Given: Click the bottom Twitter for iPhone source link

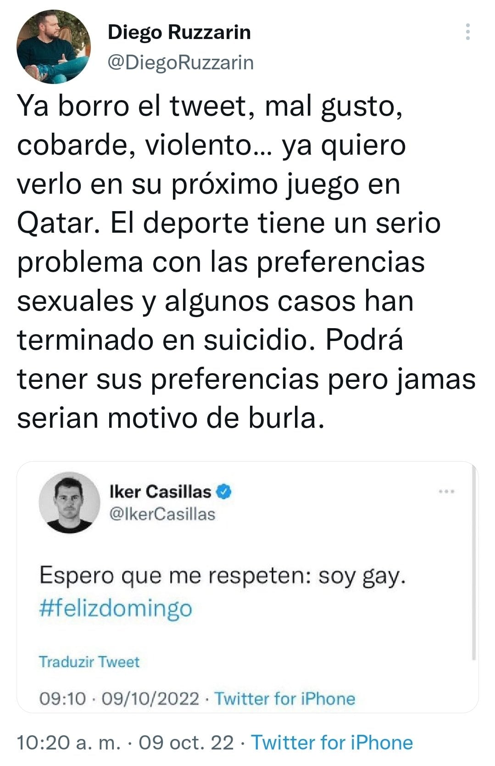Looking at the screenshot, I should 332,742.
